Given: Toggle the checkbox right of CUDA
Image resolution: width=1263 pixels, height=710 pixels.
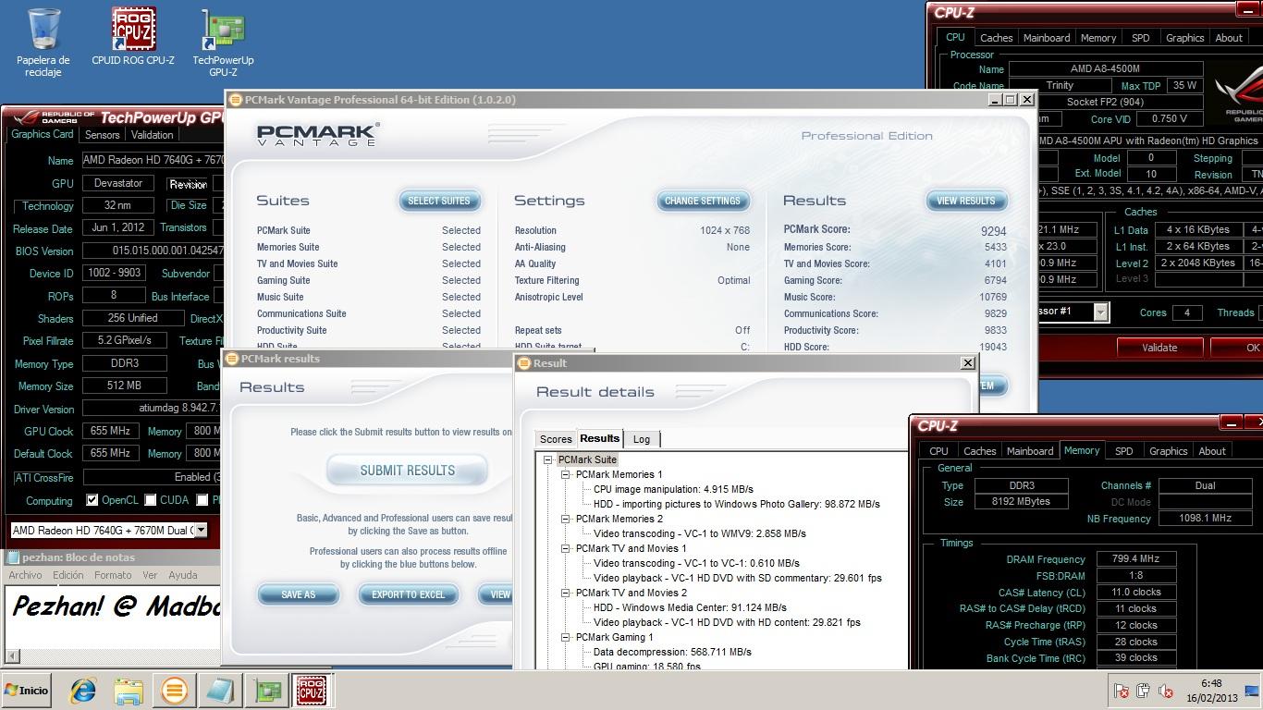Looking at the screenshot, I should tap(202, 500).
